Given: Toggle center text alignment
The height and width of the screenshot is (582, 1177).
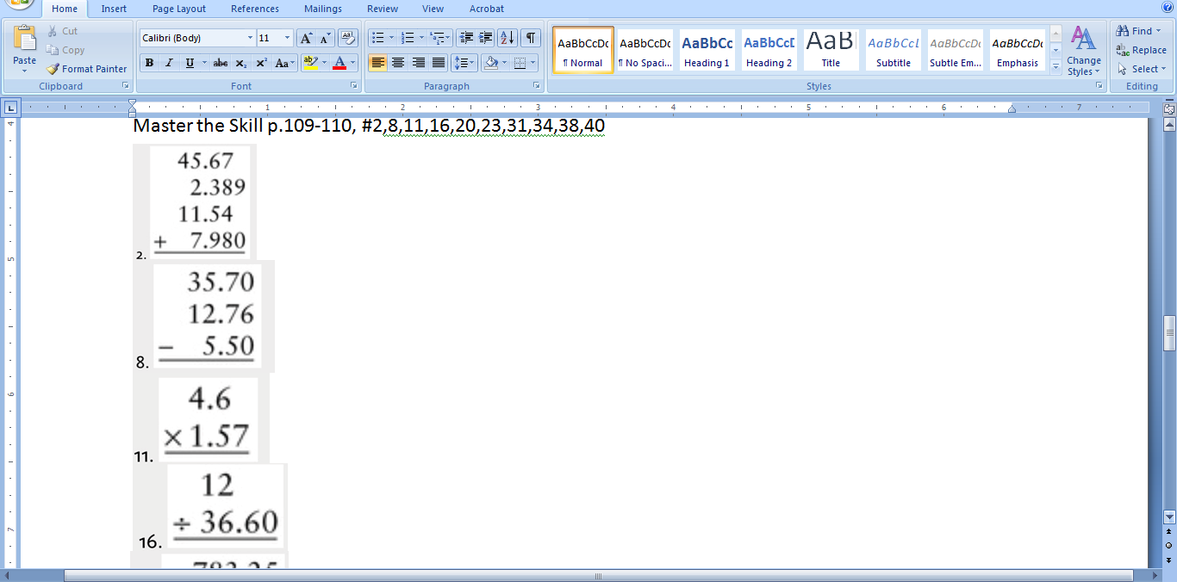Looking at the screenshot, I should tap(397, 64).
